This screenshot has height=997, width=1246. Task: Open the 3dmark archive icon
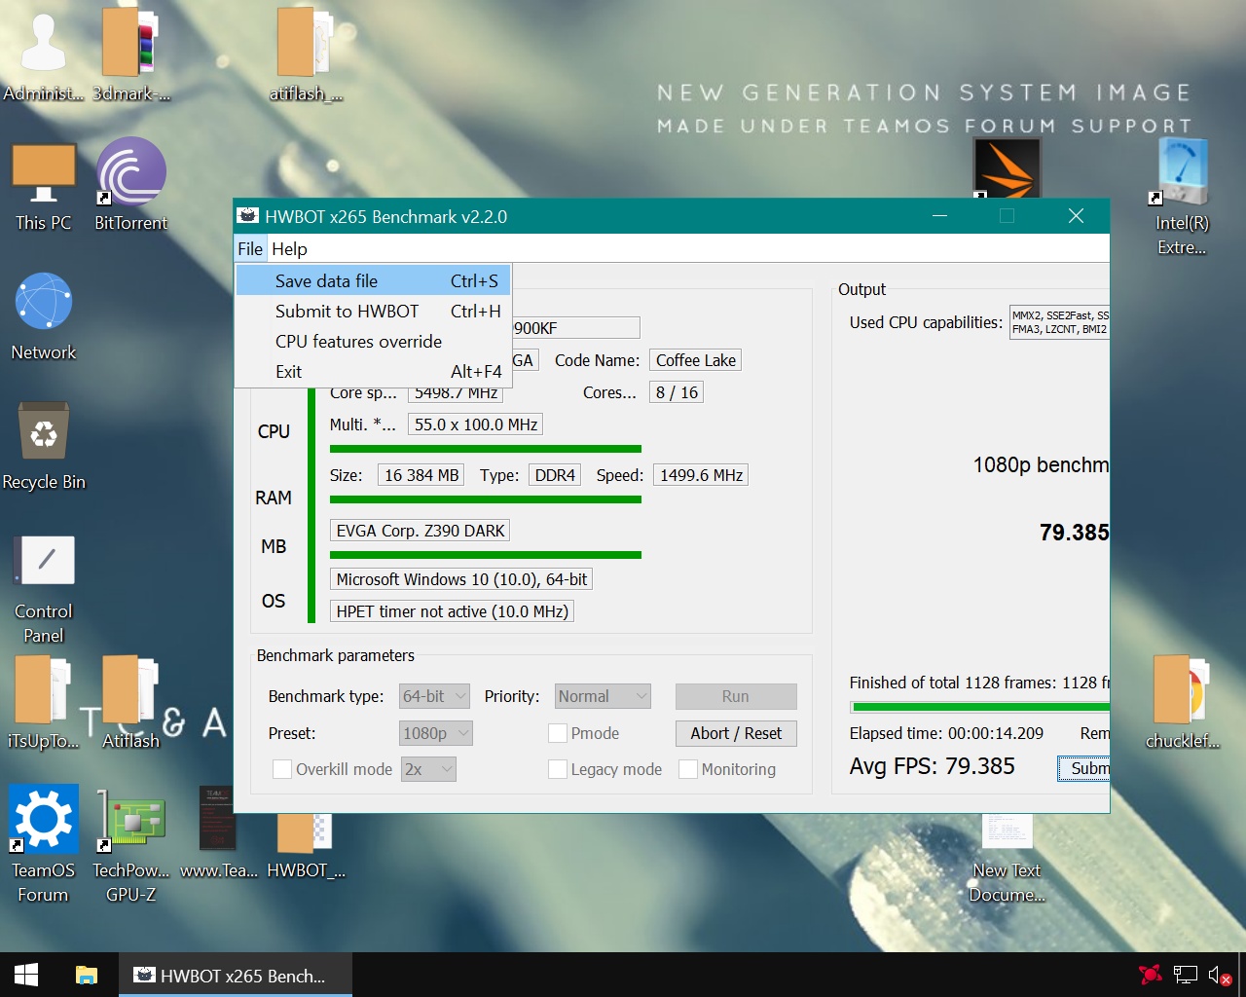(130, 54)
